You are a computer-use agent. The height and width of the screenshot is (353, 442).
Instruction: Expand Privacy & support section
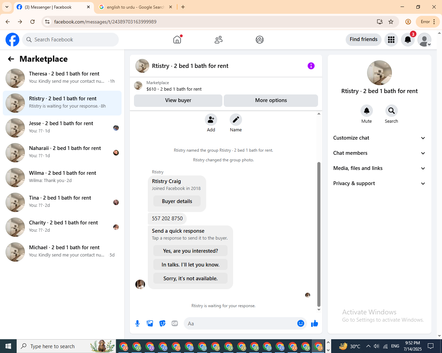point(379,183)
